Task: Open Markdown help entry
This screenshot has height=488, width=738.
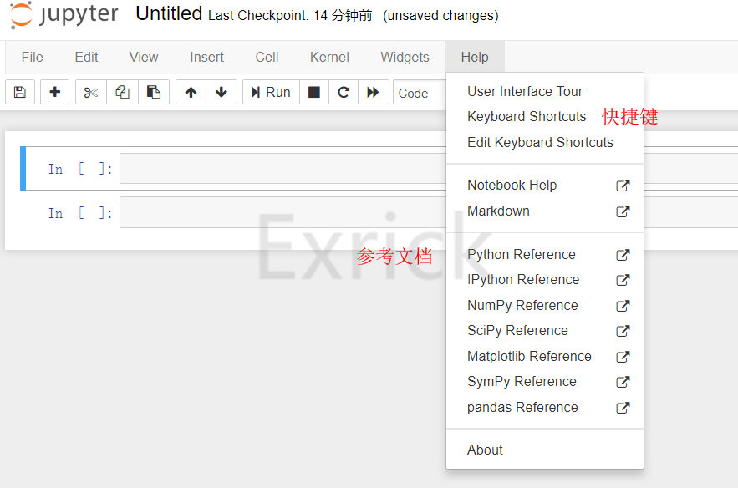Action: pos(545,211)
